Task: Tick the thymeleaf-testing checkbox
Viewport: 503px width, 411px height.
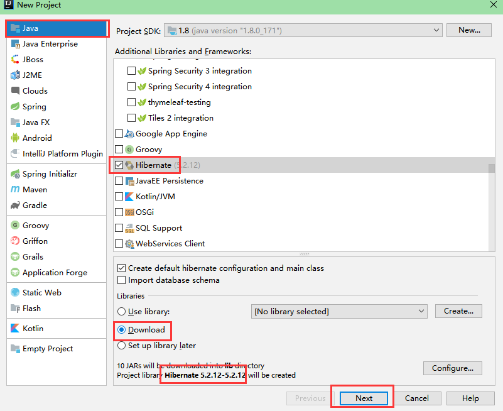Action: pyautogui.click(x=131, y=102)
